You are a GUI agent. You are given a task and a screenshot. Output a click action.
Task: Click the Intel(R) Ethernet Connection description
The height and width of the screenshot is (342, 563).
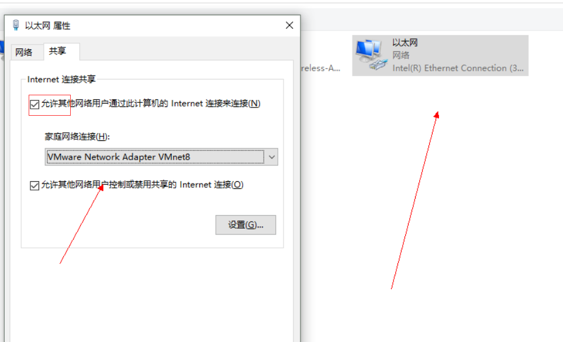[458, 68]
